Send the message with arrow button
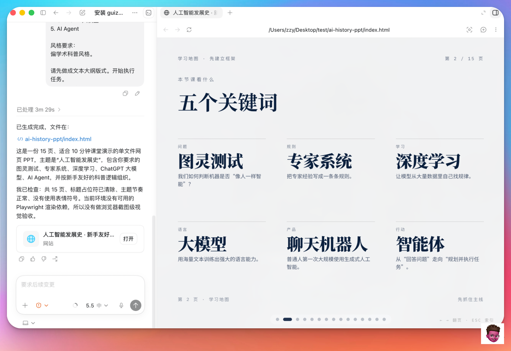 click(136, 305)
